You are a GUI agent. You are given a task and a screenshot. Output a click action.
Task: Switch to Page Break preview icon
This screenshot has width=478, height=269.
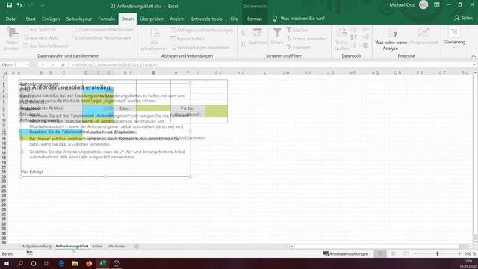click(x=406, y=253)
